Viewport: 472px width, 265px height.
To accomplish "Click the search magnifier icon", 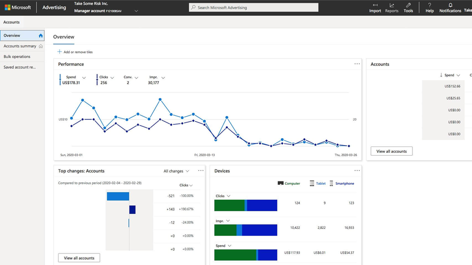I will coord(193,7).
